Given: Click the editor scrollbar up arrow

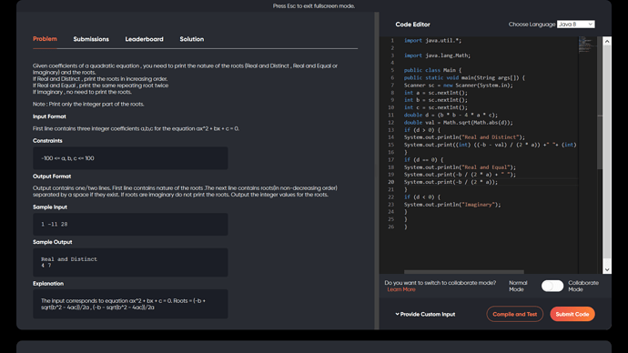Looking at the screenshot, I should point(607,41).
